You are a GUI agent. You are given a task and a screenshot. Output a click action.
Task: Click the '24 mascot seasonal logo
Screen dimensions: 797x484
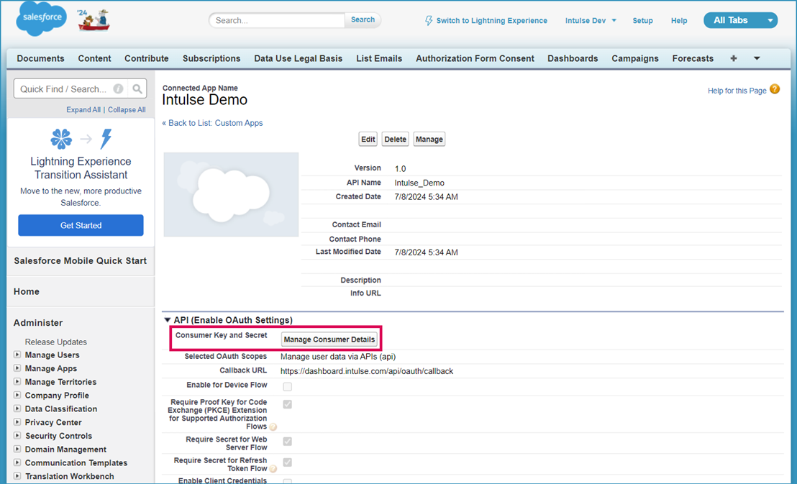[94, 20]
